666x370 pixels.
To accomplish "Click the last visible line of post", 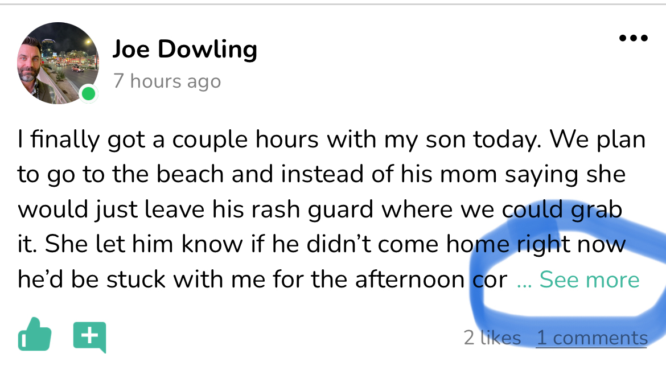I will pos(262,280).
